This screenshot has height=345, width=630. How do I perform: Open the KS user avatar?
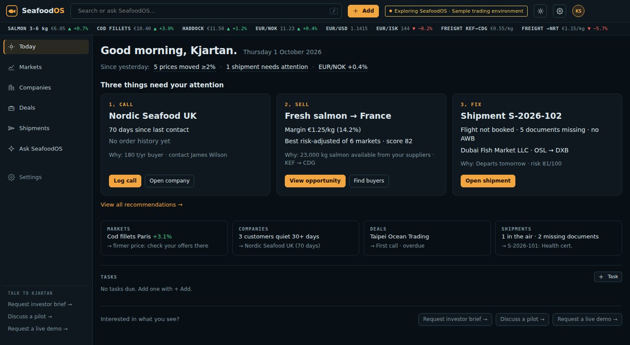click(578, 11)
